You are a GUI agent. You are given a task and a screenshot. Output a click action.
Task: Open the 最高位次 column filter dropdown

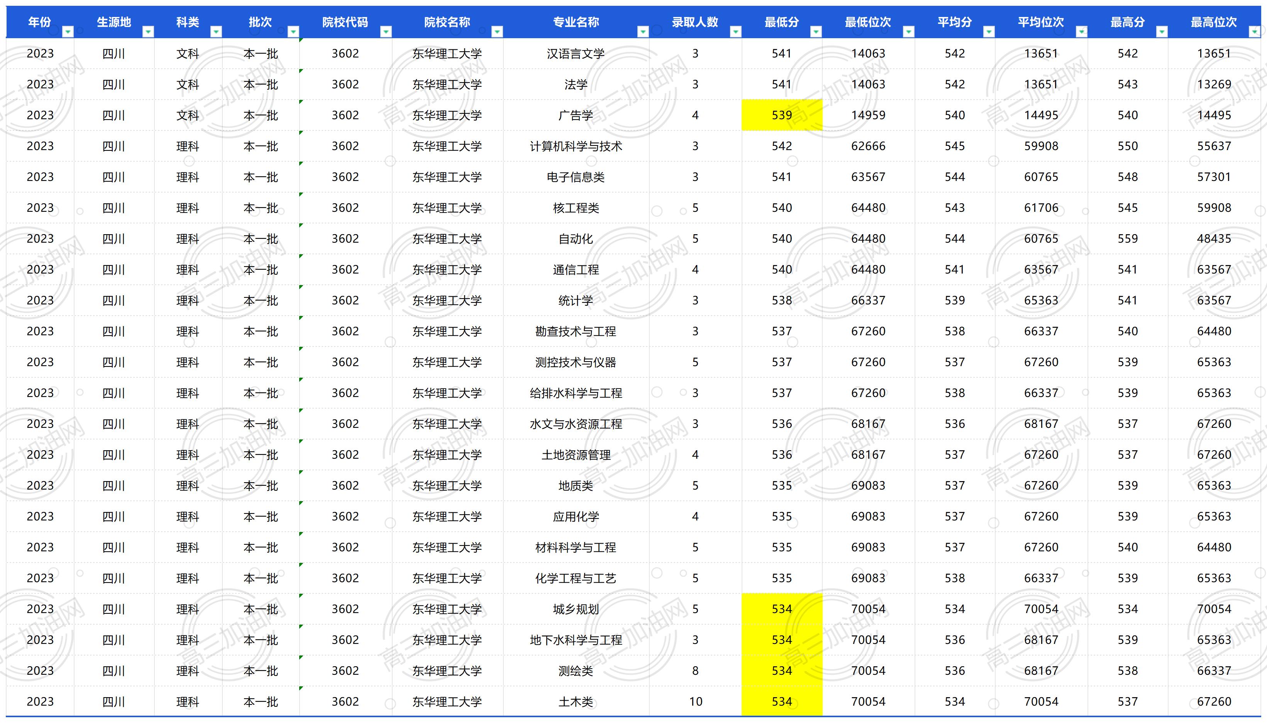(x=1255, y=32)
